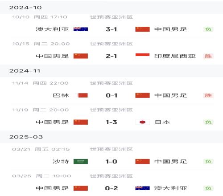Click Bahrain flag icon
The width and height of the screenshot is (223, 196).
tap(83, 95)
